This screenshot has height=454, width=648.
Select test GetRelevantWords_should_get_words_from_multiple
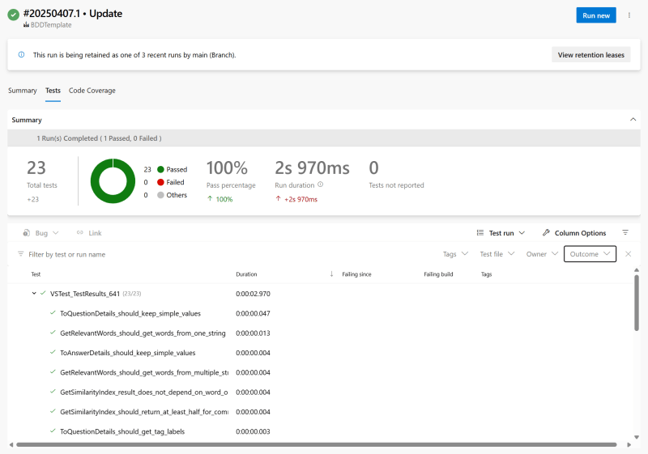144,372
